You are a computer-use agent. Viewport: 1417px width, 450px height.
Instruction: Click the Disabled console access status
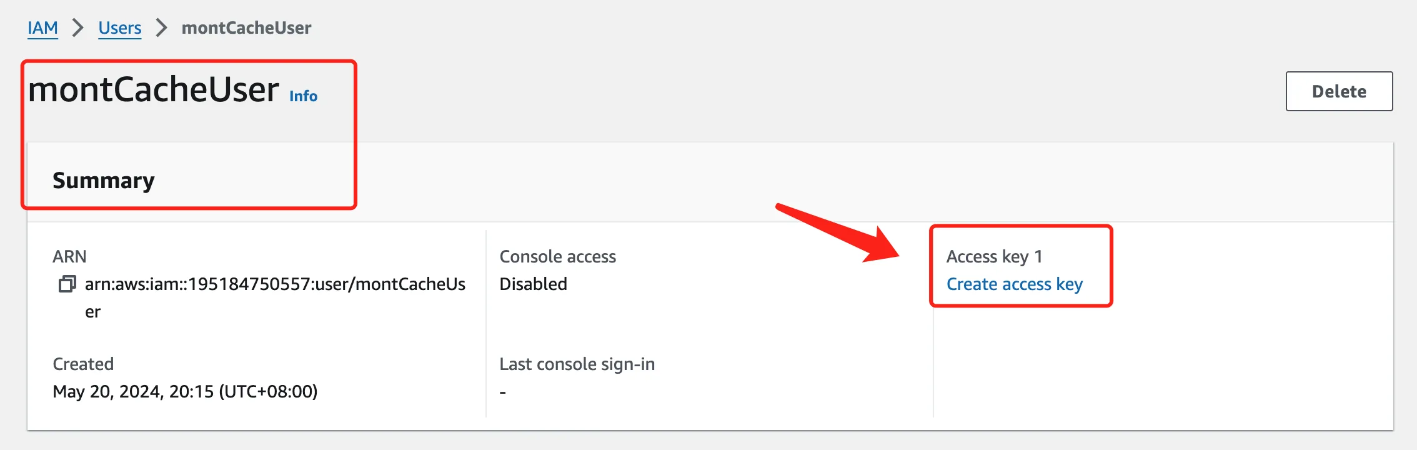click(533, 284)
